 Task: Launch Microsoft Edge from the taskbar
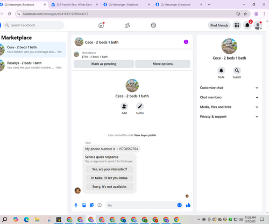coord(26,219)
